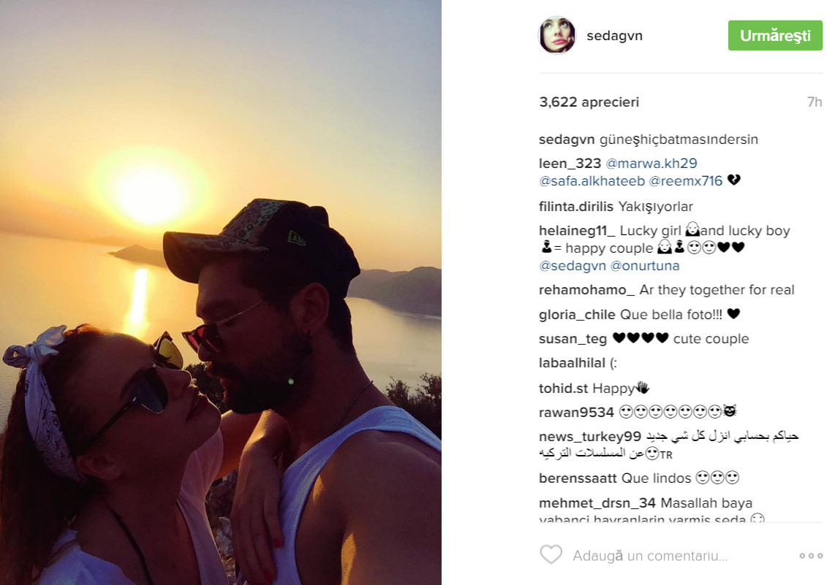Click sedagvn profile avatar picture

557,35
